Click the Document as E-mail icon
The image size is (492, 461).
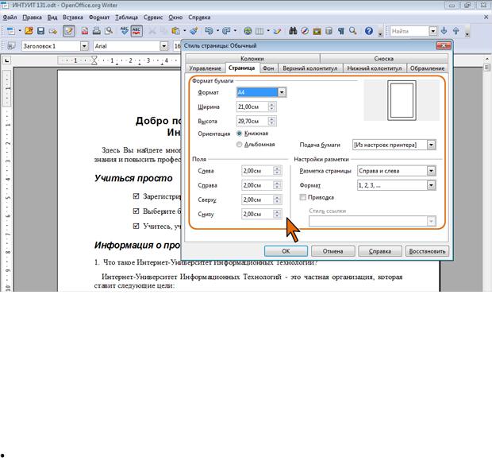tap(53, 31)
